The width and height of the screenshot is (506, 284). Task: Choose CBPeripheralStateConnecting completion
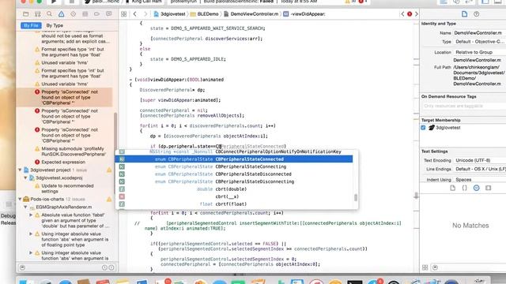click(x=234, y=166)
